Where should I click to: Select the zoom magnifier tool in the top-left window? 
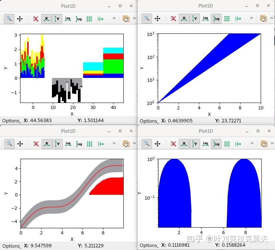(x=9, y=19)
